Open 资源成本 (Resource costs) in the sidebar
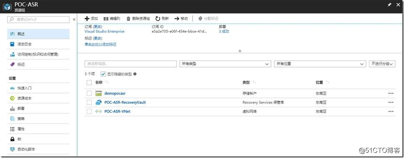The image size is (404, 158). (38, 98)
